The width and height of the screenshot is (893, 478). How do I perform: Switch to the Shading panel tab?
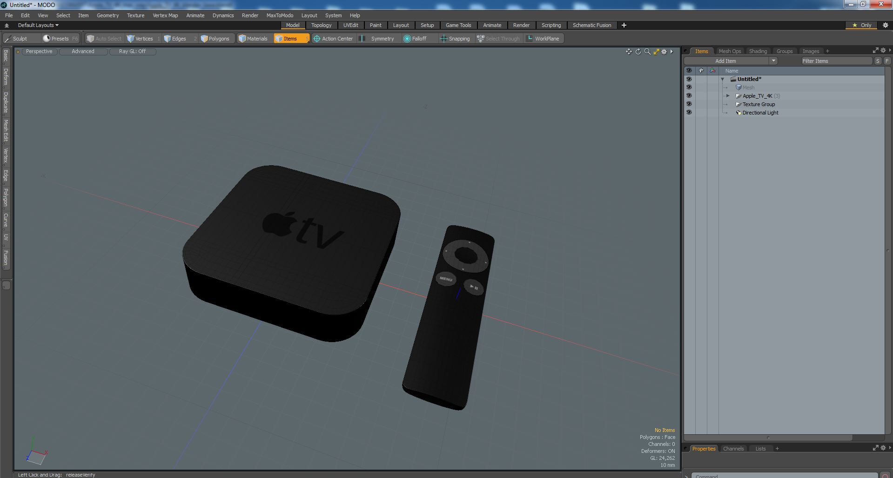click(758, 51)
